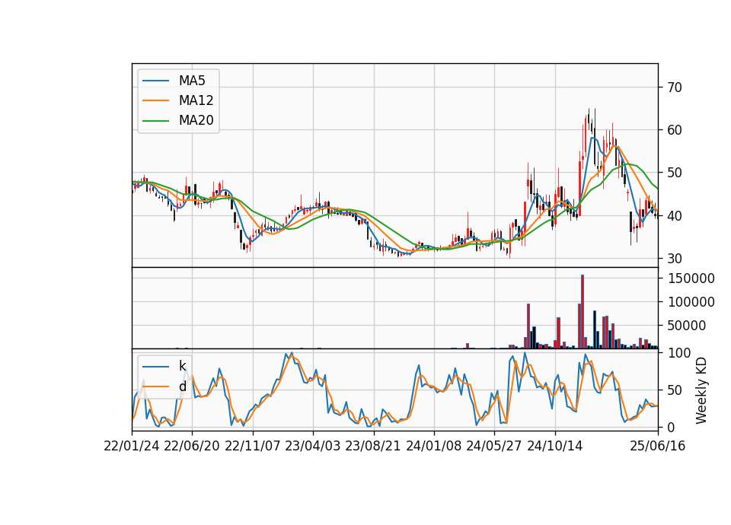Click the 22/01/24 date tick label
Viewport: 731px width, 525px height.
(x=132, y=447)
